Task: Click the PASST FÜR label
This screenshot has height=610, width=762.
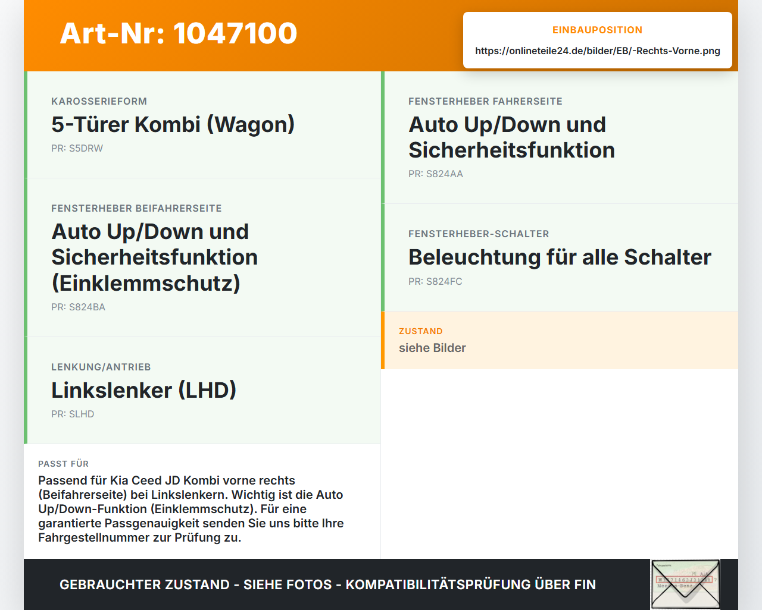Action: click(63, 464)
